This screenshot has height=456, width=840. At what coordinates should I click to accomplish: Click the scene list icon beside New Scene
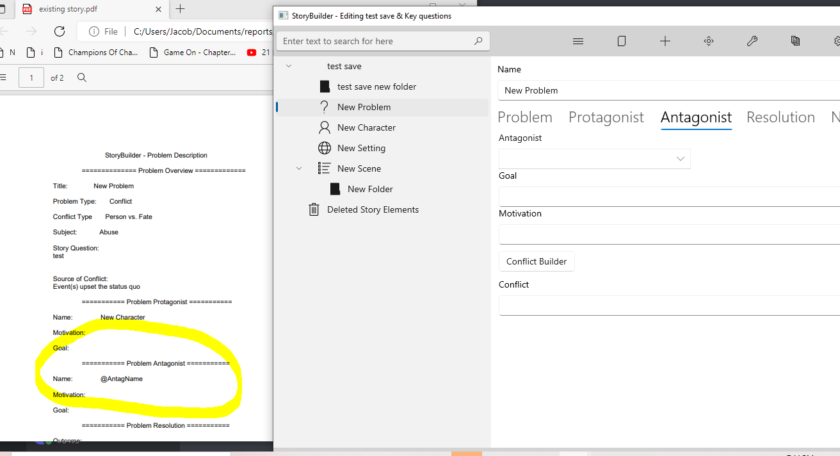point(325,168)
